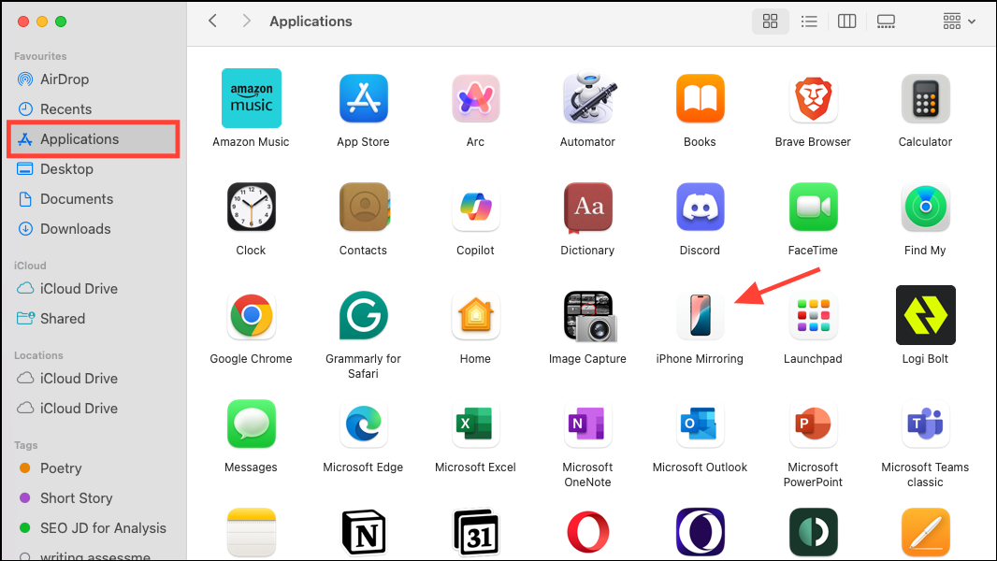Switch to icon grid view
This screenshot has height=561, width=997.
coord(770,22)
